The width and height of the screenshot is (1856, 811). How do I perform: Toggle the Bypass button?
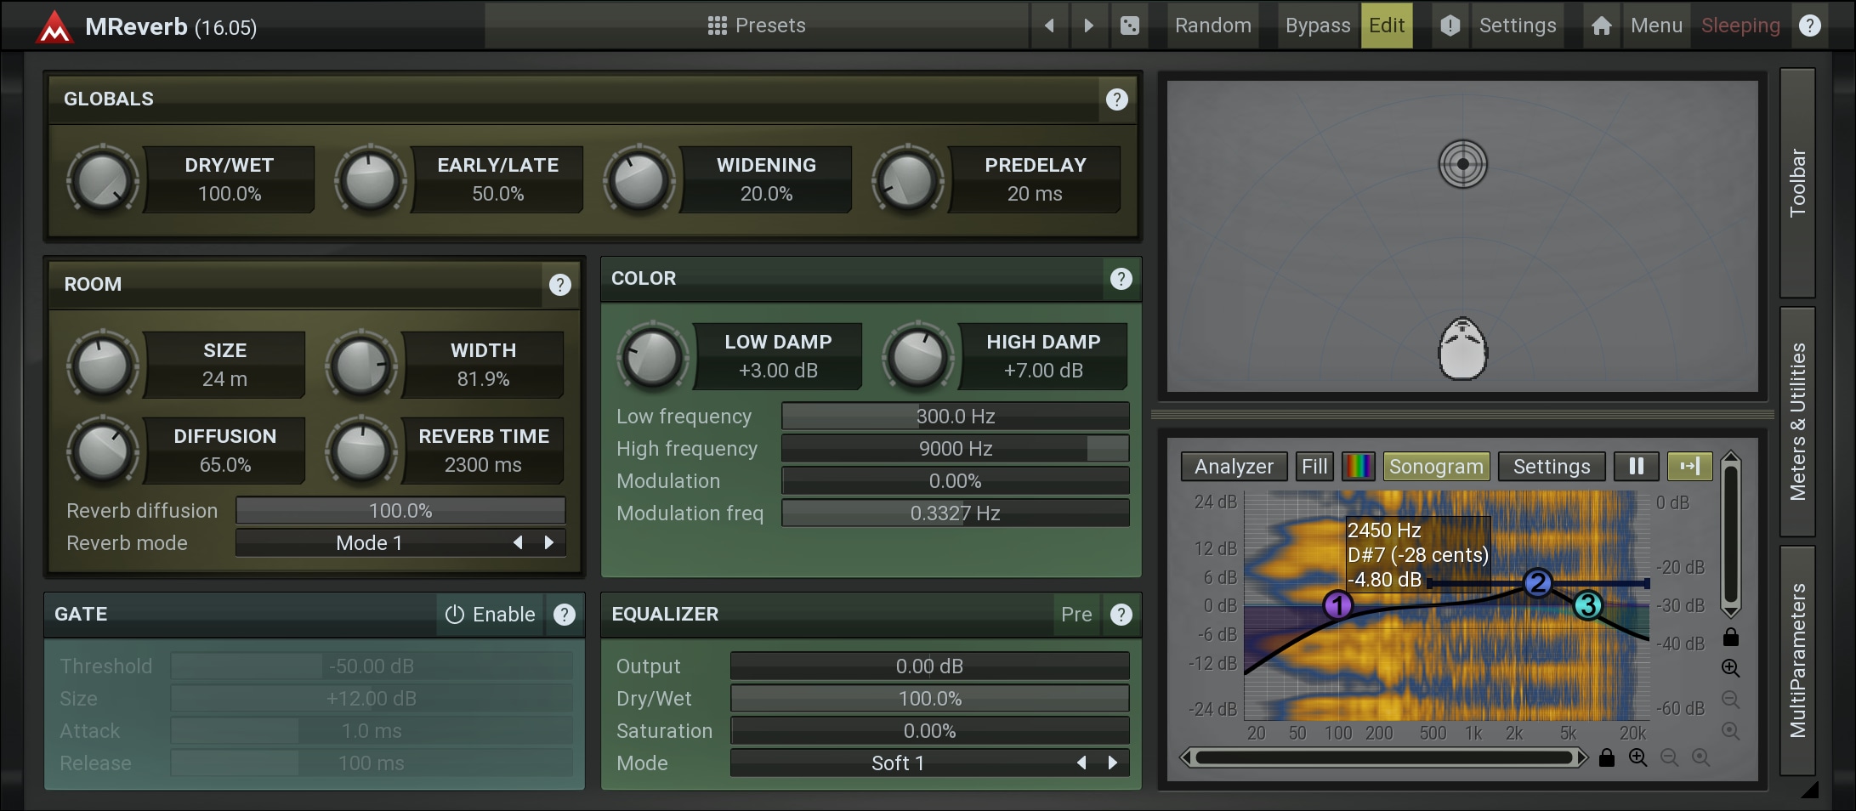click(1318, 26)
